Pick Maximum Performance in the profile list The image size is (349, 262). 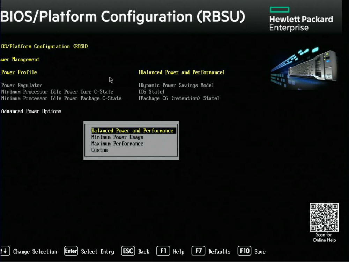tap(117, 144)
